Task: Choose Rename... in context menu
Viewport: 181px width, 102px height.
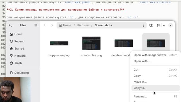Action: point(155,96)
